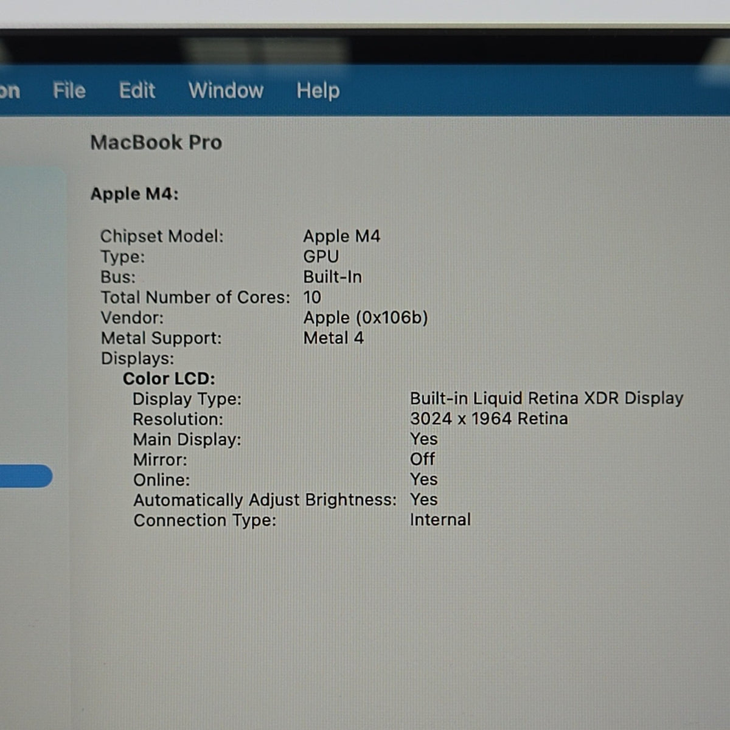The width and height of the screenshot is (730, 730).
Task: Click 'Total Number of Cores:' label
Action: 195,297
